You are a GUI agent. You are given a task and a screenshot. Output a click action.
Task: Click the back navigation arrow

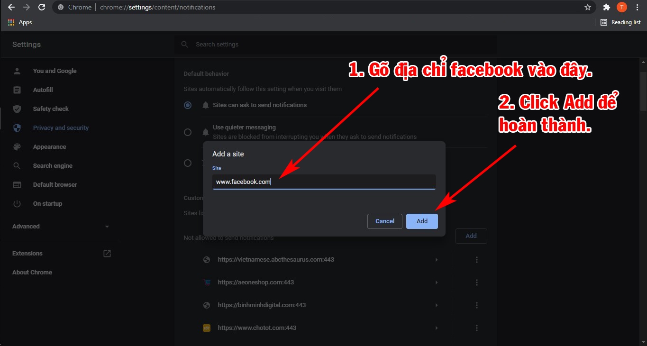(11, 7)
